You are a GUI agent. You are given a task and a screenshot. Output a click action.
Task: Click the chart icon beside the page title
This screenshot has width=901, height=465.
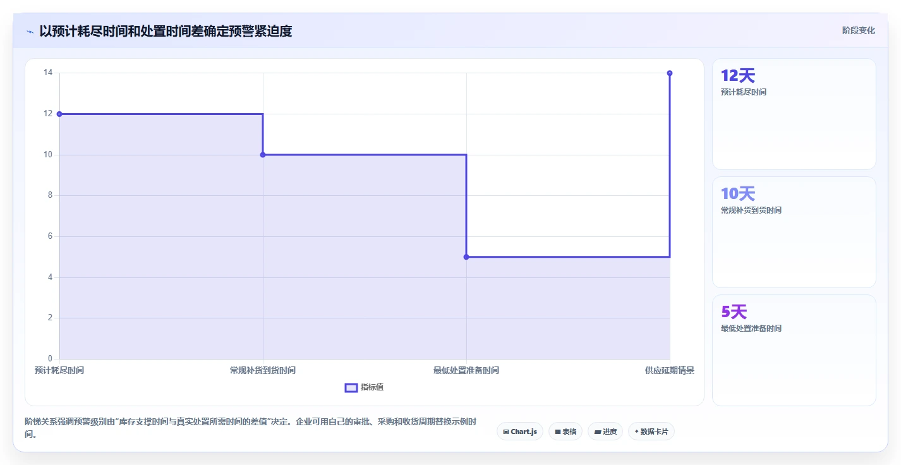pyautogui.click(x=30, y=32)
